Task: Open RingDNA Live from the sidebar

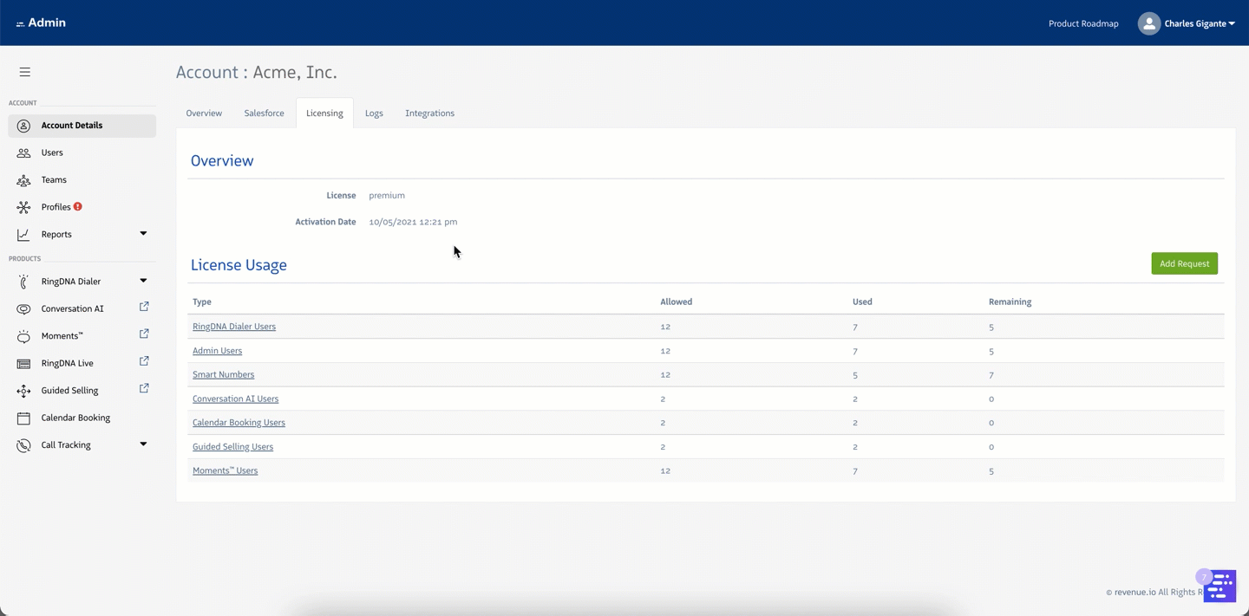Action: click(x=23, y=363)
